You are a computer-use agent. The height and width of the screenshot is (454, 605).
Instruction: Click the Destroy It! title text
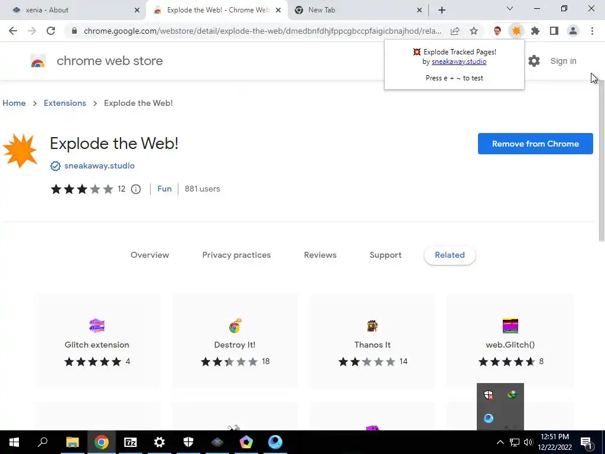[235, 345]
